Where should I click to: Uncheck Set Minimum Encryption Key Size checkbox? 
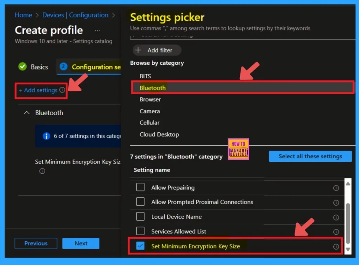140,246
